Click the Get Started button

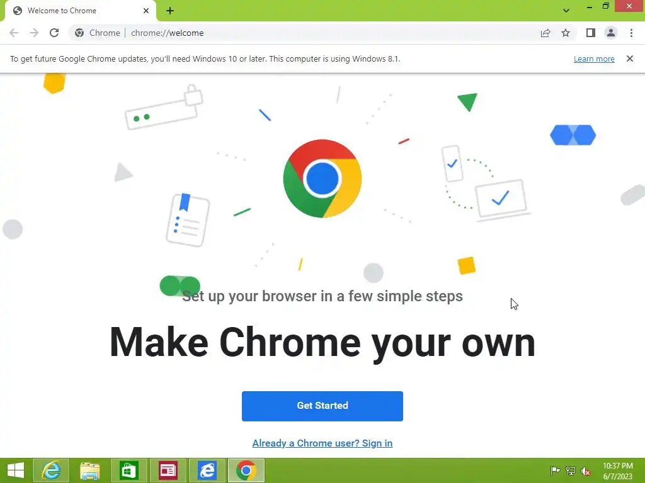point(322,406)
